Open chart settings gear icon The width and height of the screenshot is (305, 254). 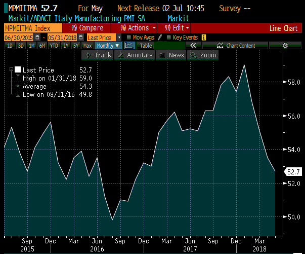pyautogui.click(x=285, y=46)
